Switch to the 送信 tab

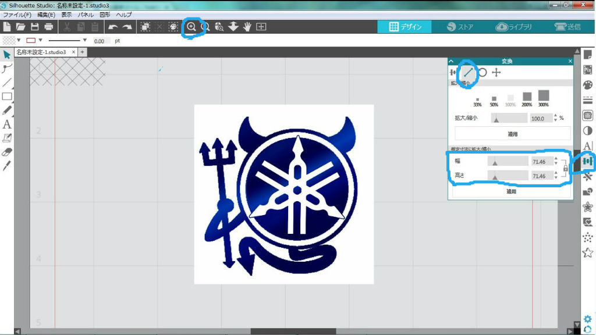coord(567,27)
